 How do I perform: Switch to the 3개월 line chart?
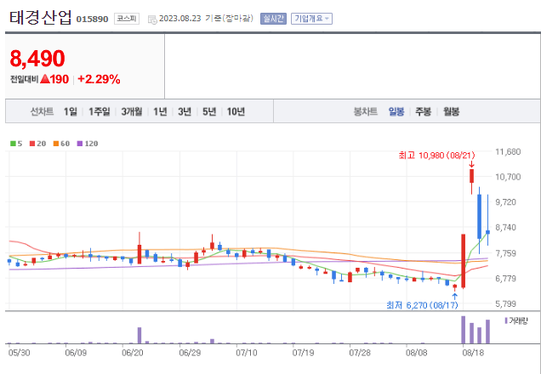pyautogui.click(x=132, y=111)
